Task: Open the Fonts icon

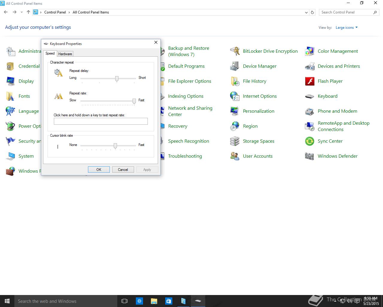Action: (x=10, y=96)
